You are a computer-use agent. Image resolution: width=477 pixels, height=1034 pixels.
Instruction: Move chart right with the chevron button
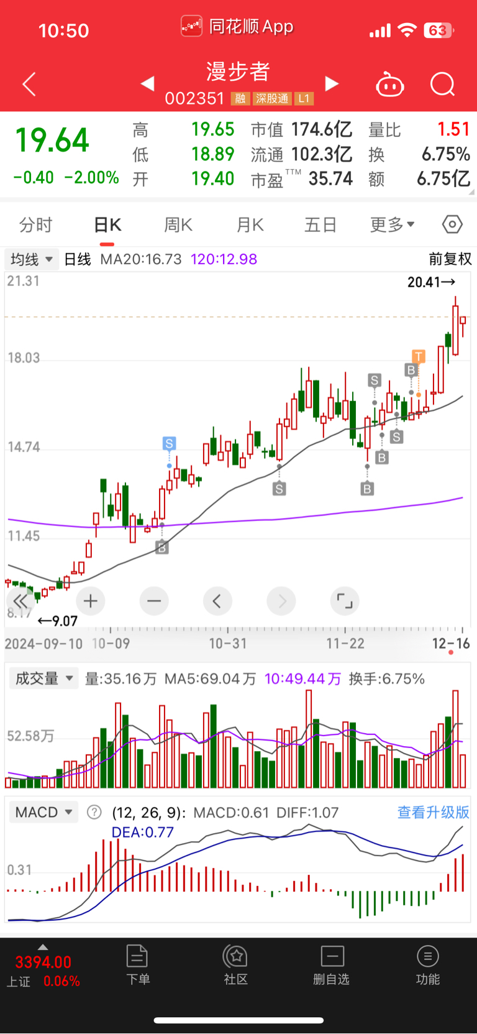tap(281, 601)
